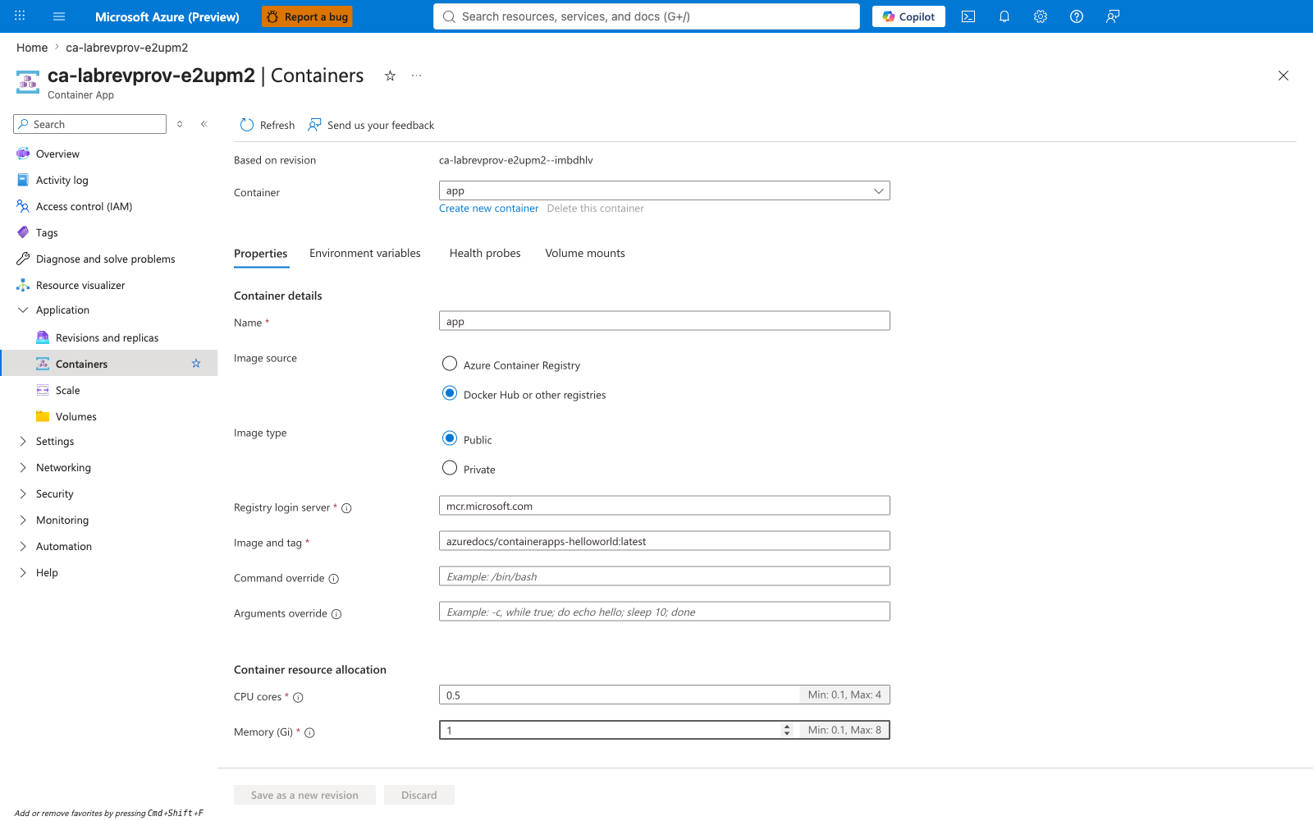This screenshot has height=821, width=1313.
Task: Open portal settings gear
Action: pyautogui.click(x=1041, y=16)
